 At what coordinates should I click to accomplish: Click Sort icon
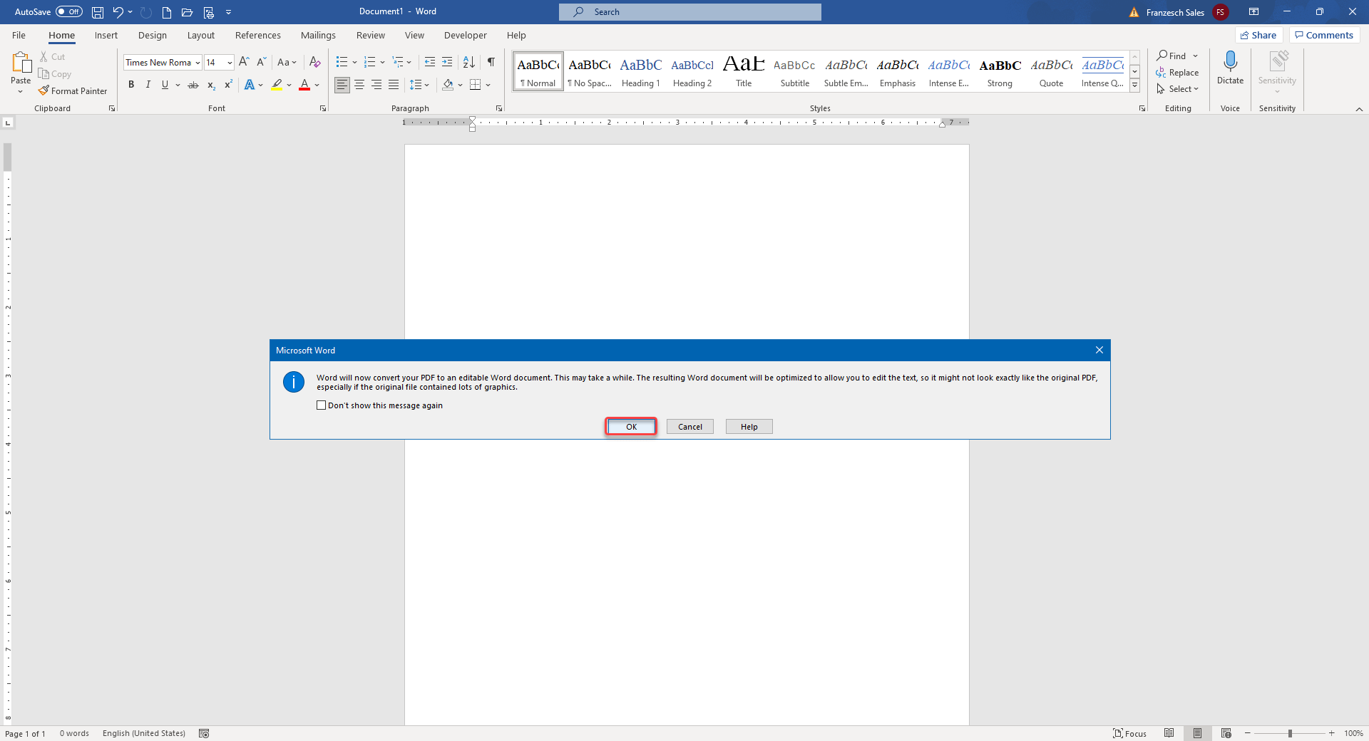click(x=468, y=62)
